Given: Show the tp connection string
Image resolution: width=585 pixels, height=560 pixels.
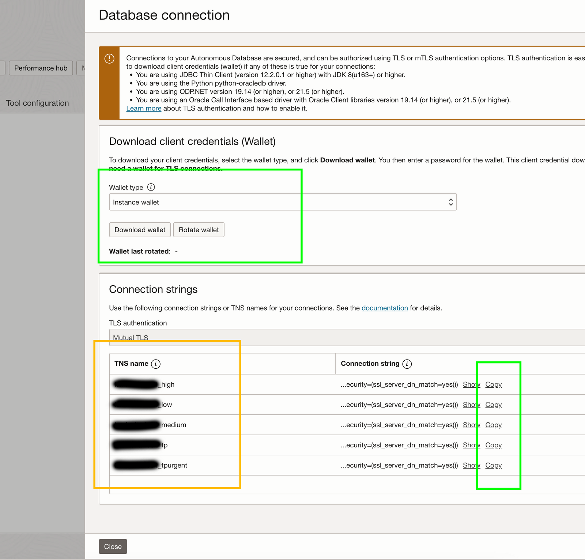Looking at the screenshot, I should 471,445.
